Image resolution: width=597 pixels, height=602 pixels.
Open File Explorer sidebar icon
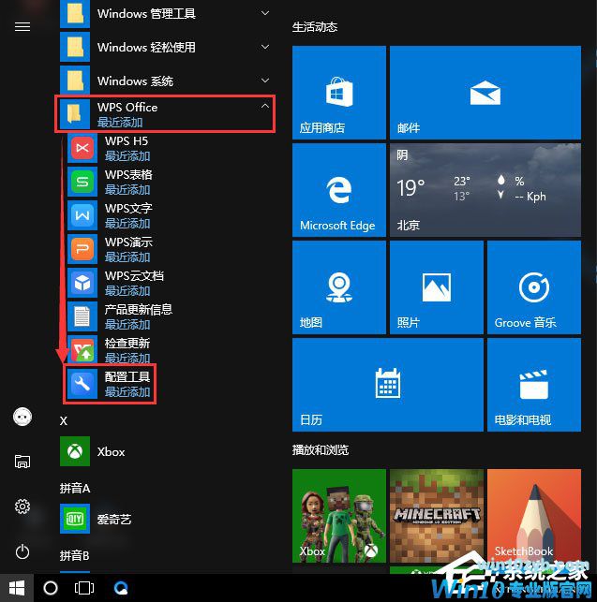(x=22, y=462)
